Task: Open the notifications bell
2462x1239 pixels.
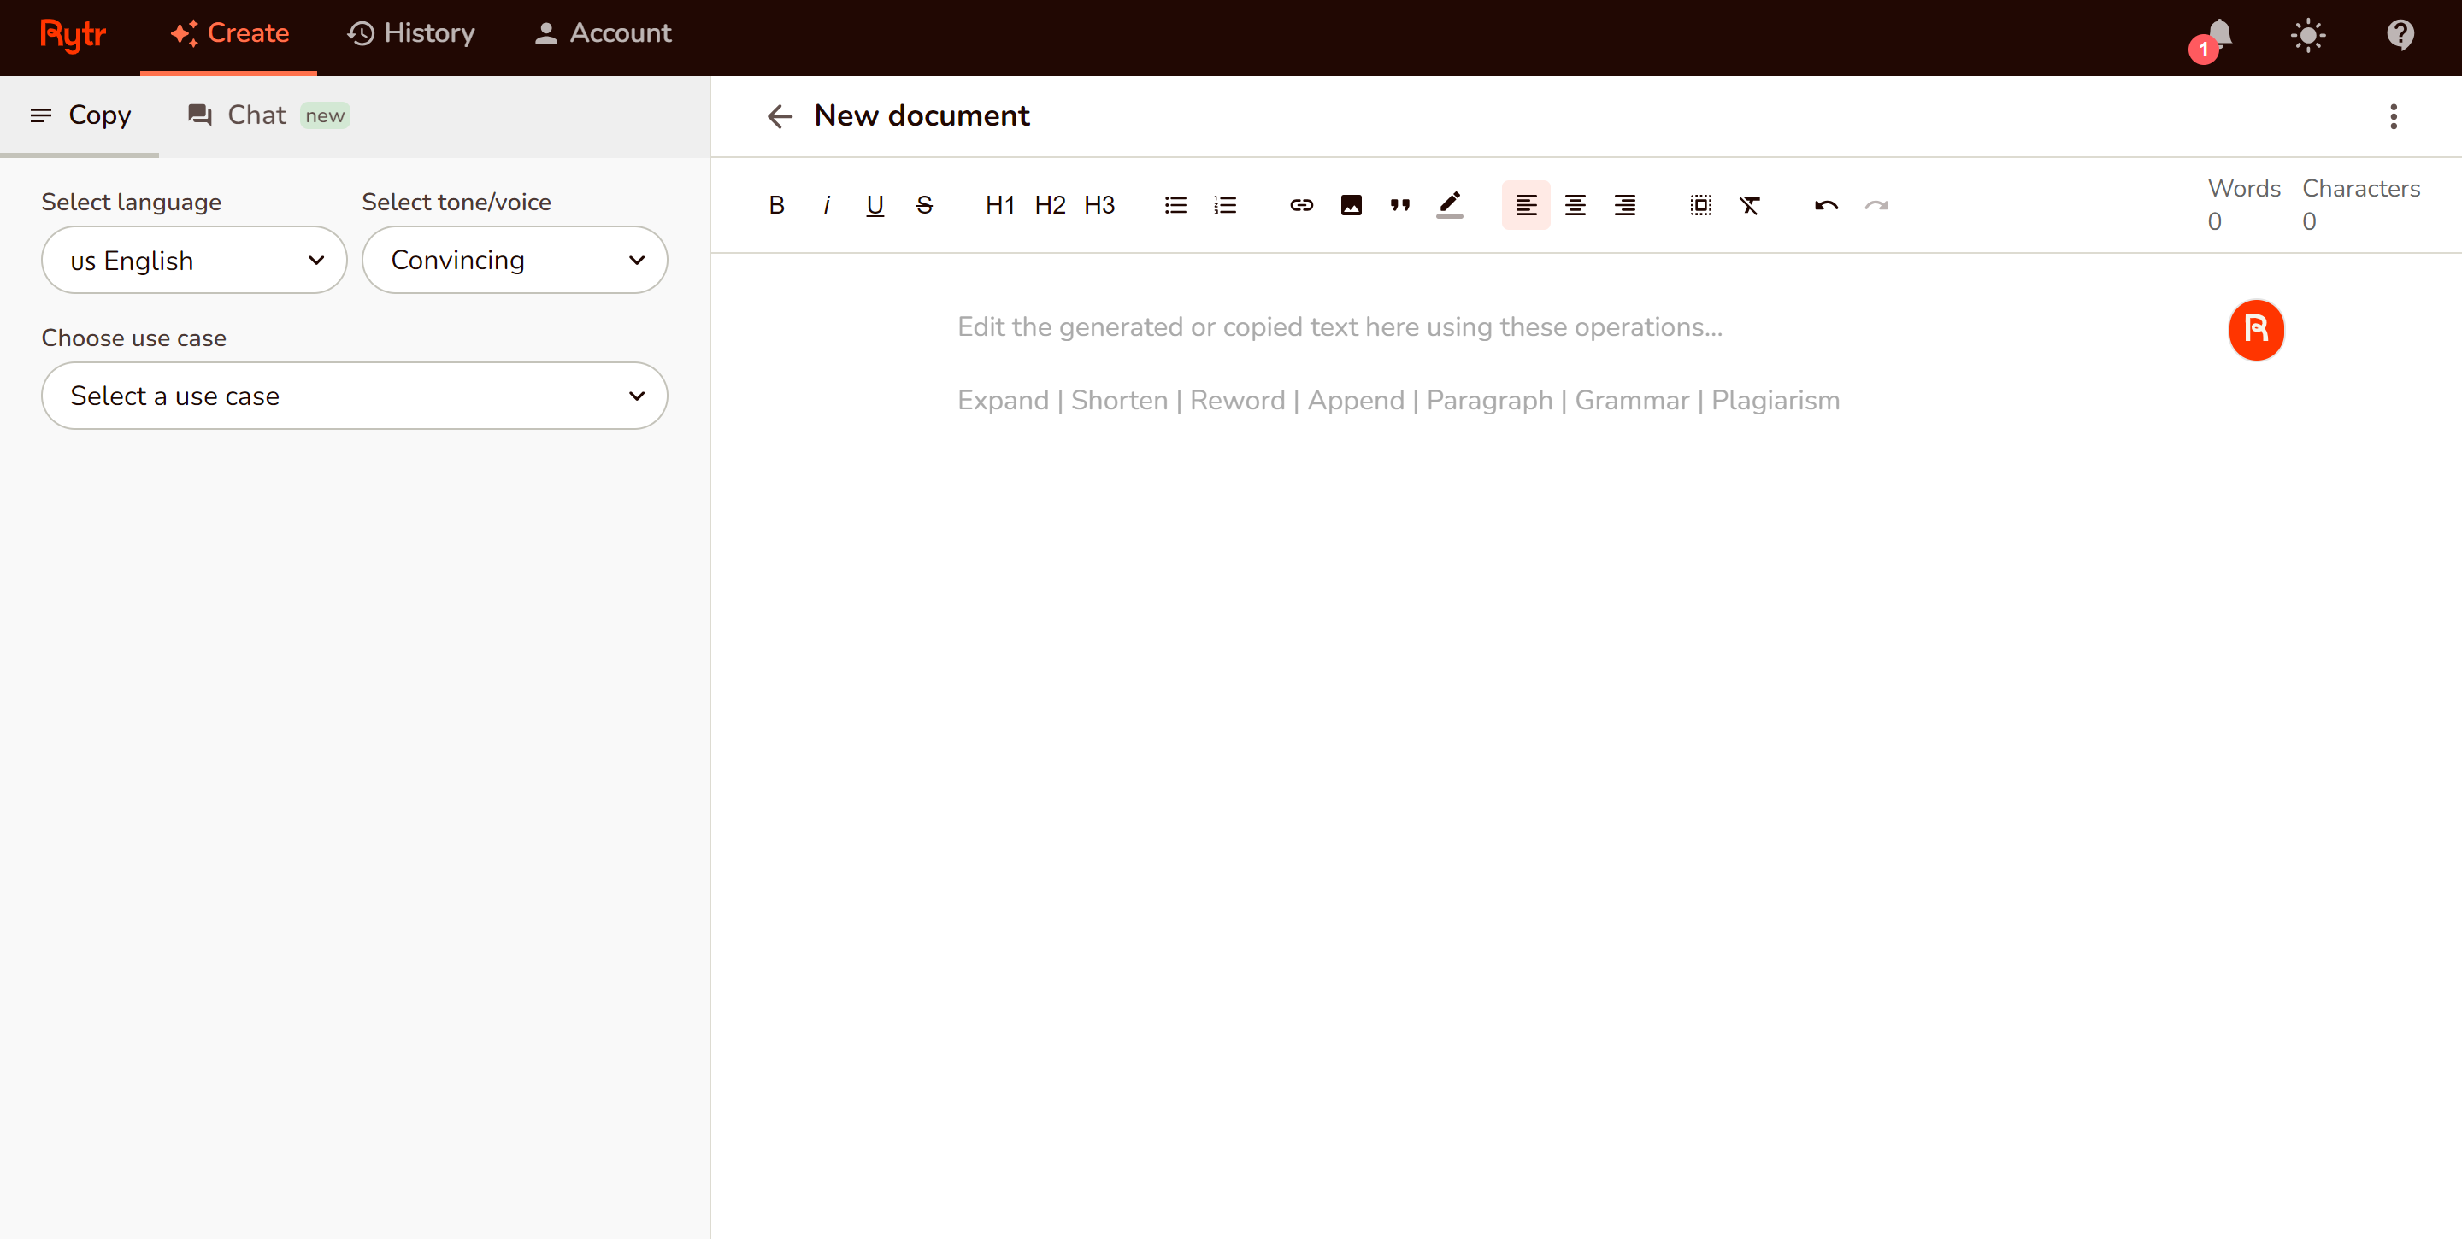Action: pyautogui.click(x=2219, y=34)
